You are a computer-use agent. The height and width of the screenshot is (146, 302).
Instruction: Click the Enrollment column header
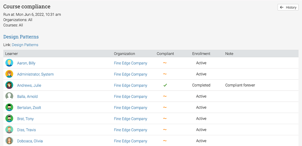tap(201, 54)
